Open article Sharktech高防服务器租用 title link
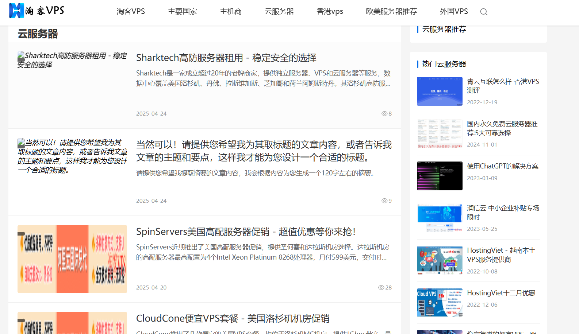The height and width of the screenshot is (334, 579). click(226, 58)
